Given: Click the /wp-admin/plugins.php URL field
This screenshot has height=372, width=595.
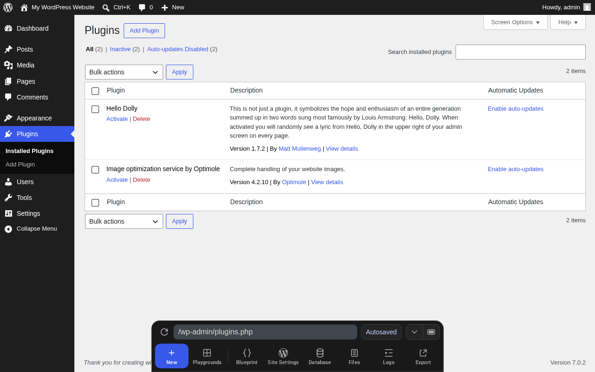Looking at the screenshot, I should tap(265, 332).
